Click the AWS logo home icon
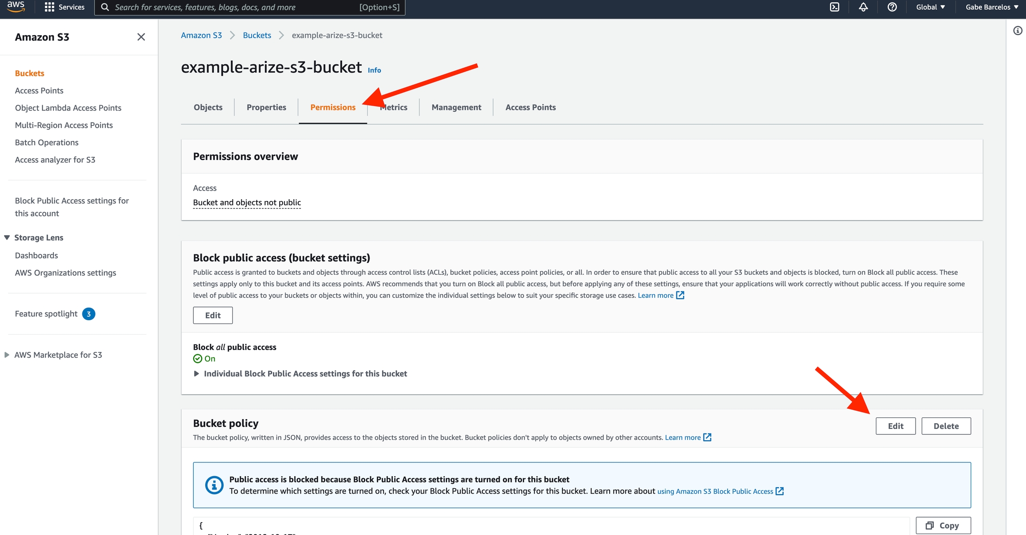Image resolution: width=1026 pixels, height=535 pixels. (x=16, y=7)
